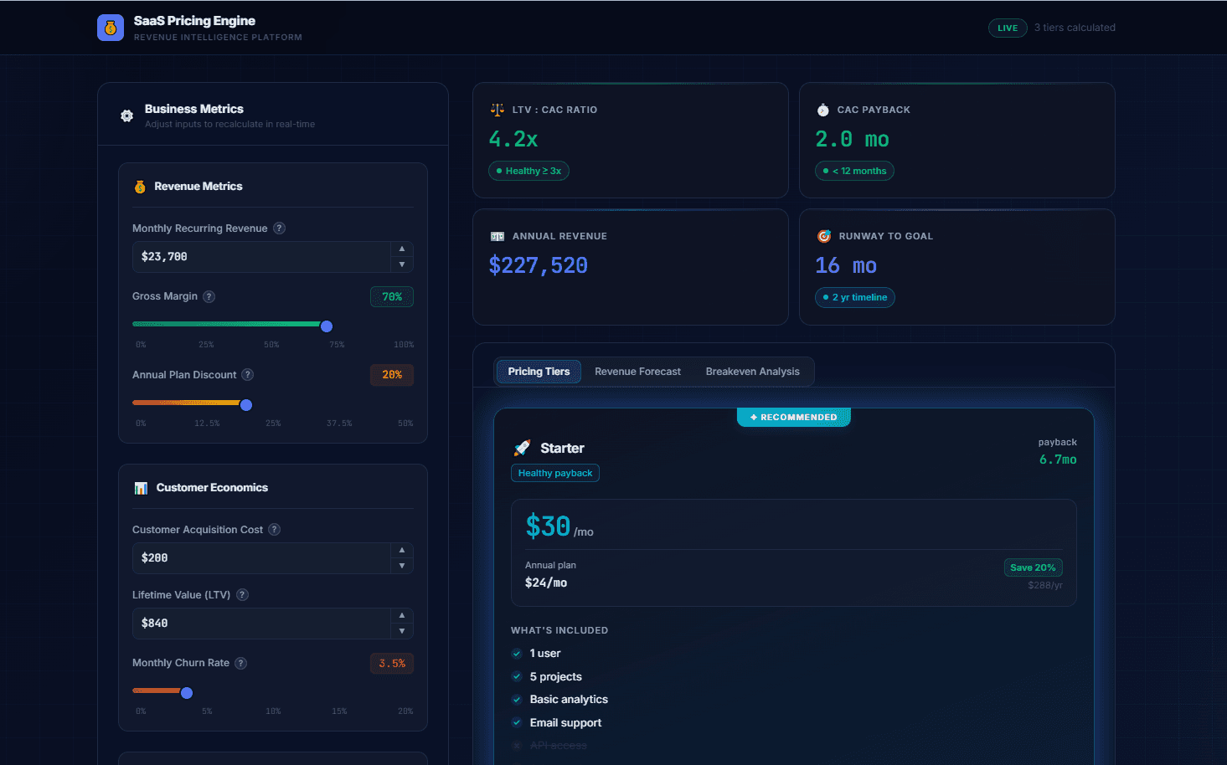This screenshot has height=765, width=1227.
Task: Click the CAC Payback stopwatch icon
Action: 823,110
